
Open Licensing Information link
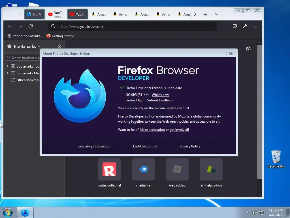click(x=94, y=146)
